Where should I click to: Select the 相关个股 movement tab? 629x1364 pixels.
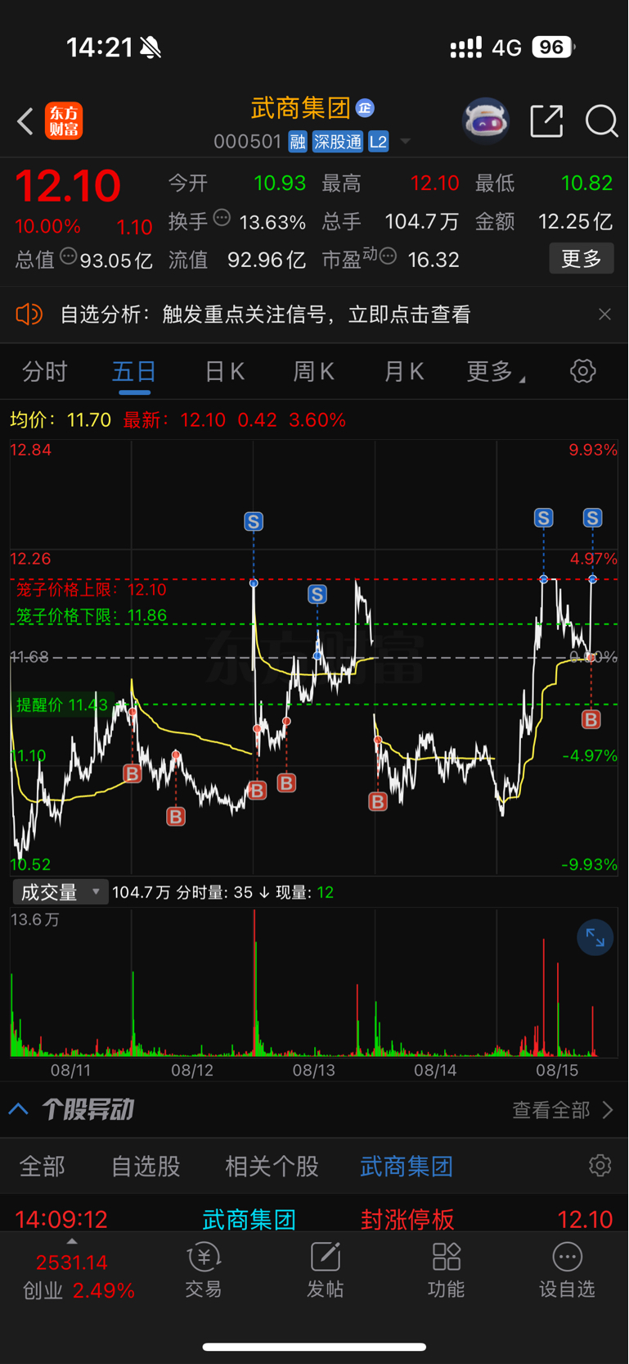point(272,1167)
